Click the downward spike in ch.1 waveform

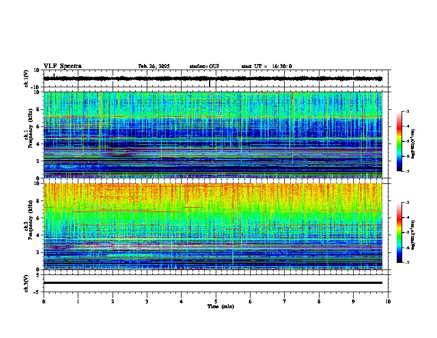[x=210, y=83]
